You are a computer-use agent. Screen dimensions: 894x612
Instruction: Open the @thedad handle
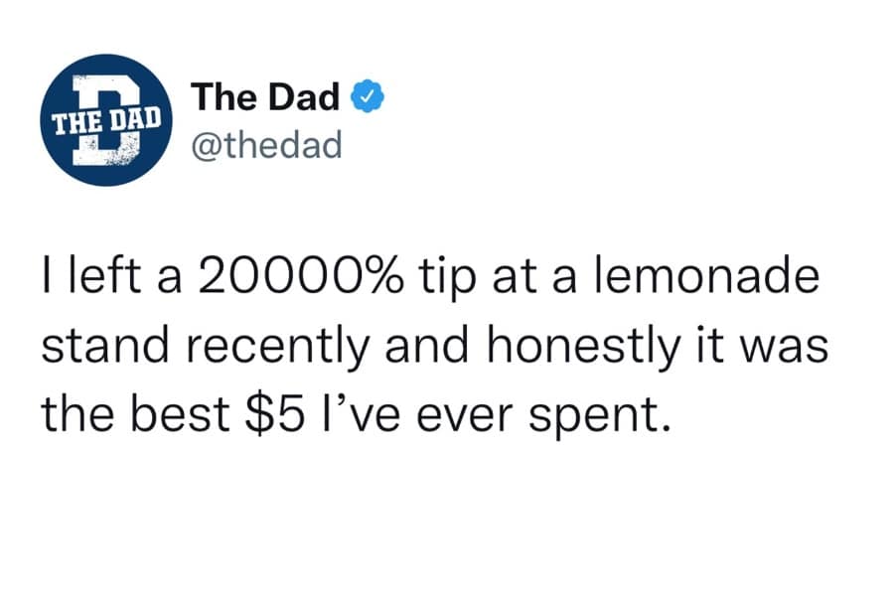click(265, 145)
